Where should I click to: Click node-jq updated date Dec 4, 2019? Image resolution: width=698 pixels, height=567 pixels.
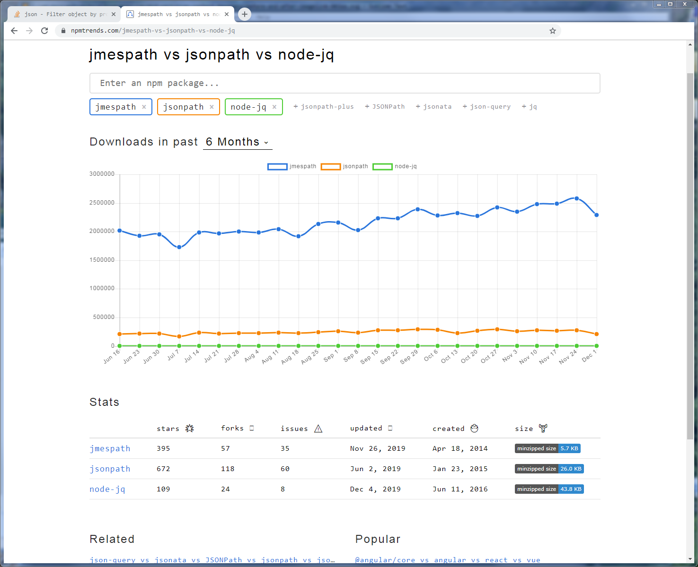(x=375, y=489)
